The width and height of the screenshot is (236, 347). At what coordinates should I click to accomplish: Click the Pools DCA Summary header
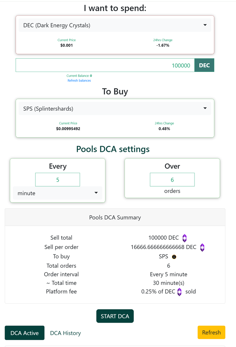coord(115,217)
